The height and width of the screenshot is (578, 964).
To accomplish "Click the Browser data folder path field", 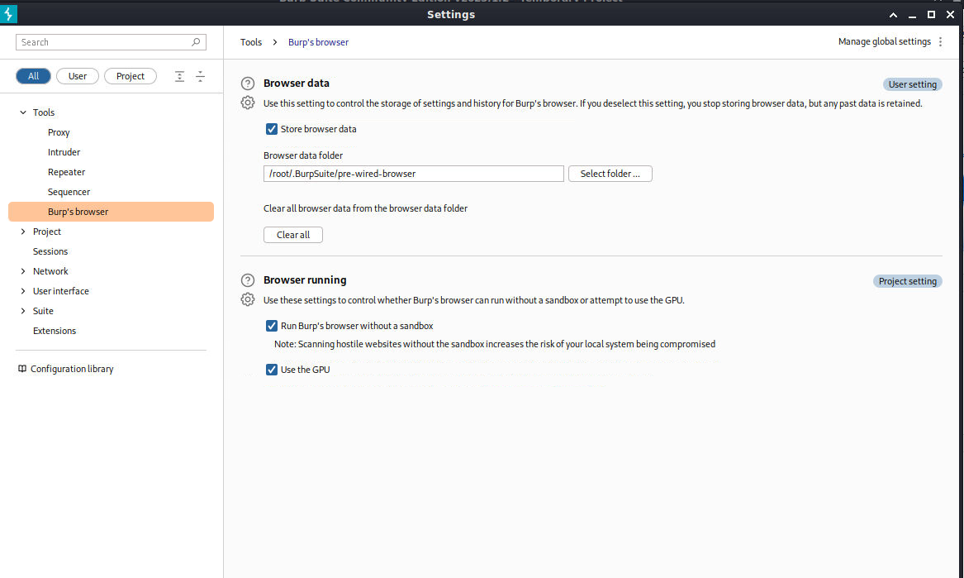I will pos(414,174).
